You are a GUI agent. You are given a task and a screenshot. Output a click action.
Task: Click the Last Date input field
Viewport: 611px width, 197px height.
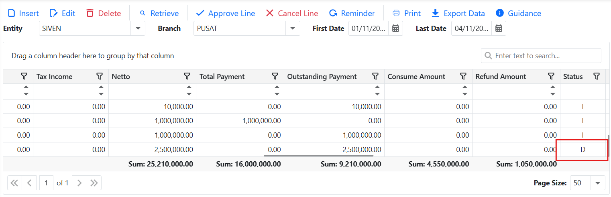[x=471, y=28]
